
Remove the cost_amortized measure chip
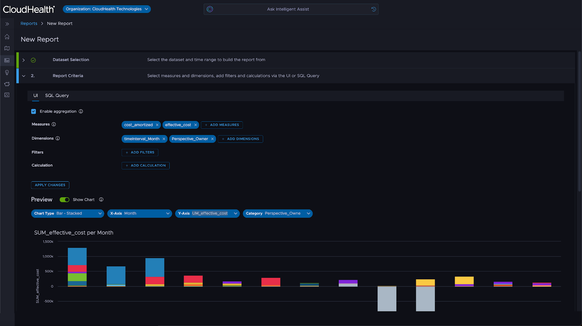[157, 125]
